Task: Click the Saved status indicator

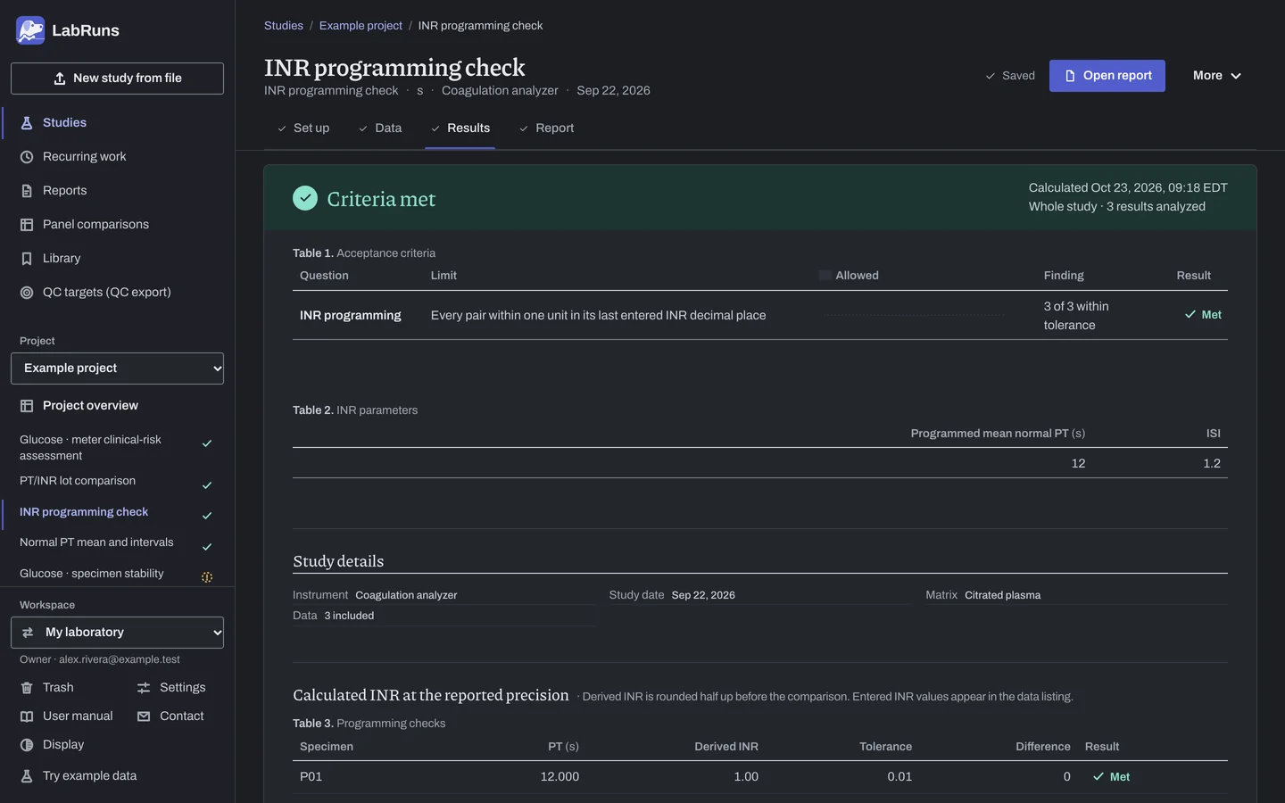Action: click(1010, 76)
